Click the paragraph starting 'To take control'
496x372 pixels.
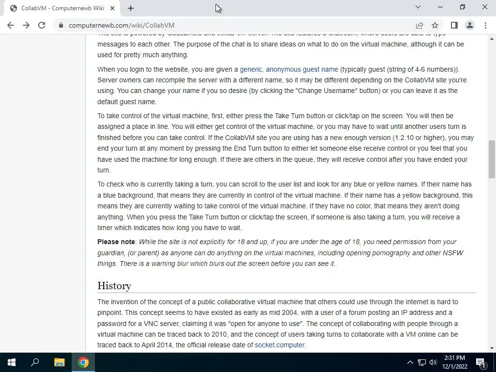pos(286,143)
